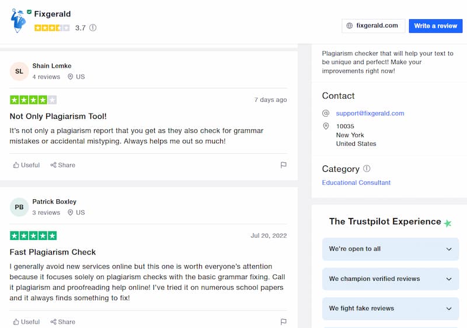Click the Fixgerald company logo
Image resolution: width=467 pixels, height=328 pixels.
tap(18, 20)
